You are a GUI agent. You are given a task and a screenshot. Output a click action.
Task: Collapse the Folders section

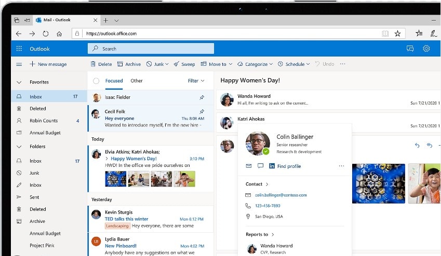click(19, 147)
